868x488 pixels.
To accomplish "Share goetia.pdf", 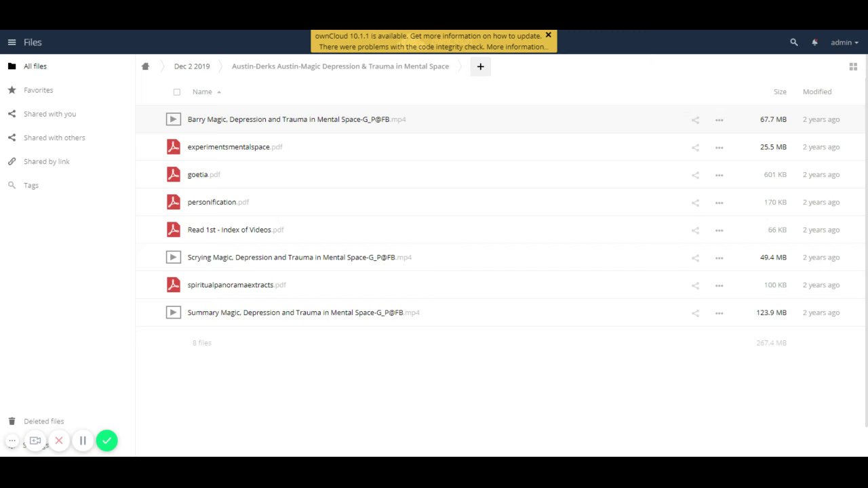I will [695, 175].
